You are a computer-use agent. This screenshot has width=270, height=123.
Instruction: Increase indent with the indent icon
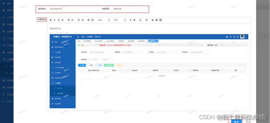pyautogui.click(x=92, y=20)
